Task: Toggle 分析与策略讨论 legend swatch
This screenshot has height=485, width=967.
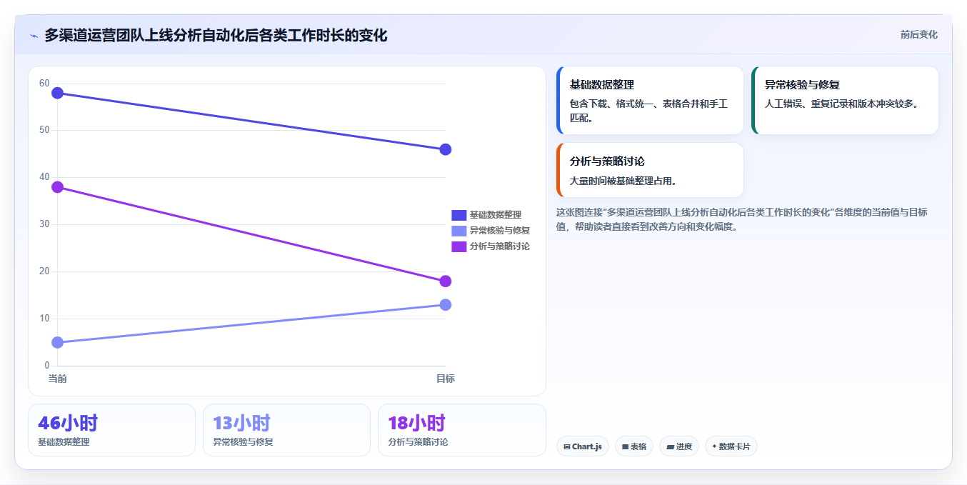Action: pos(459,246)
